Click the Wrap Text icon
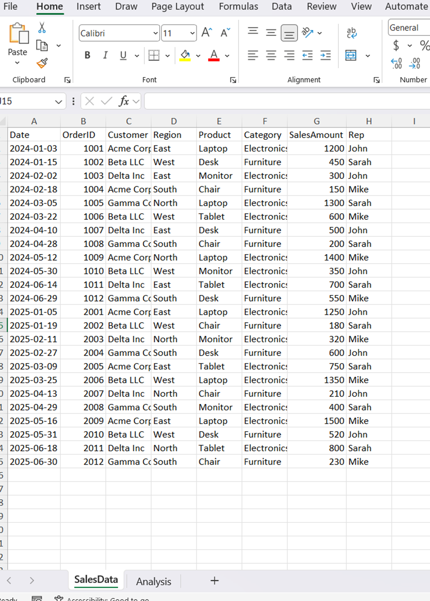 pos(352,33)
